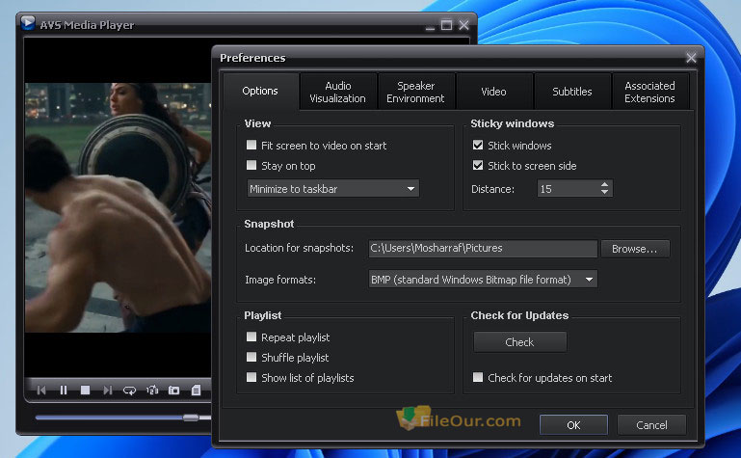Screen dimensions: 741x458
Task: Click the AVS Media Player title text
Action: click(x=87, y=25)
